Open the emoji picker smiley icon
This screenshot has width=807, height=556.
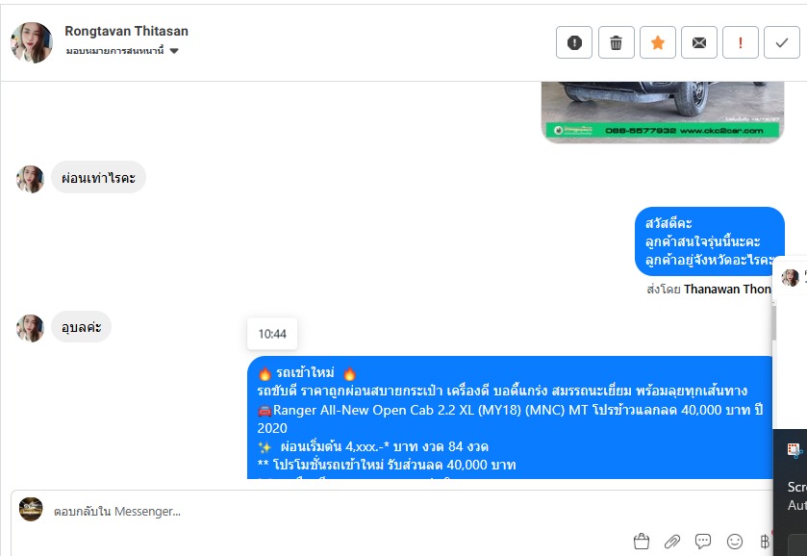pyautogui.click(x=735, y=541)
